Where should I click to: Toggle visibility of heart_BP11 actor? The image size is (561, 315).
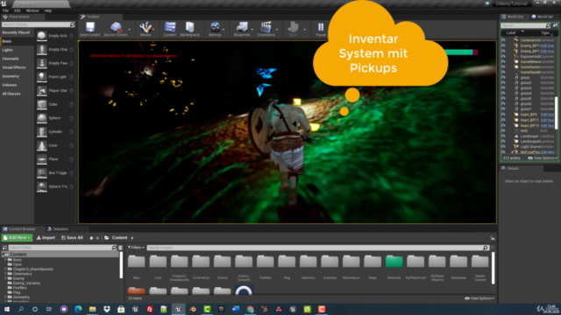click(503, 120)
